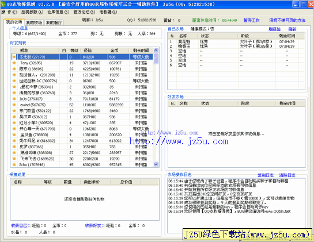Click the star icon beside JoJo (379307)

click(x=14, y=99)
